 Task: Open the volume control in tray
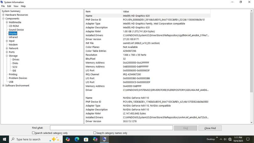click(225, 139)
